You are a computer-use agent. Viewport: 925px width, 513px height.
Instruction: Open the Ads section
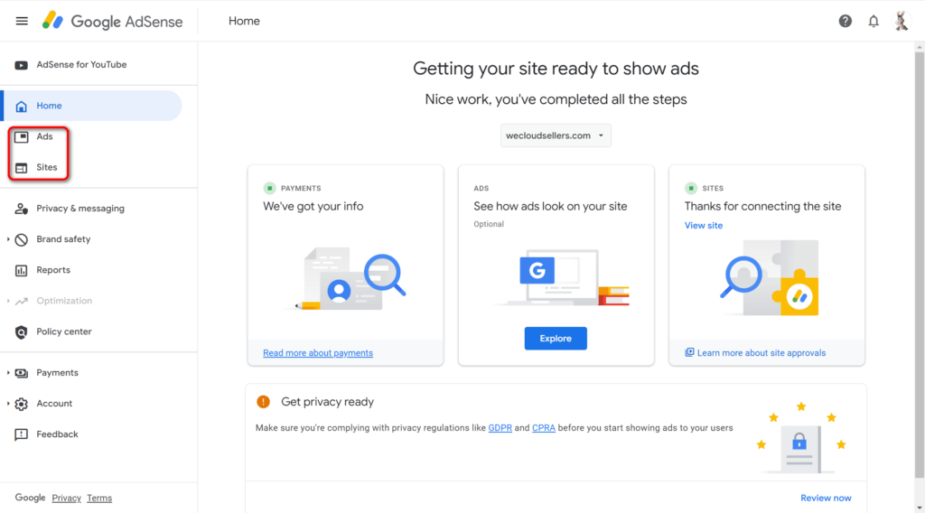click(44, 136)
